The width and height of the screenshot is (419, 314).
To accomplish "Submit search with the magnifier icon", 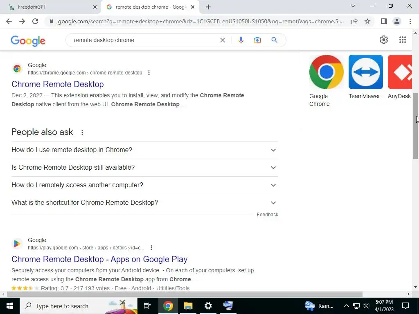I will [274, 40].
